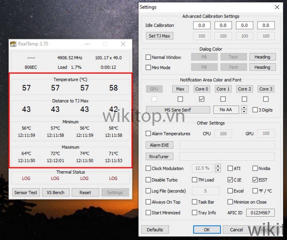This screenshot has height=240, width=287.
Task: Confirm settings with the OK button
Action: click(x=207, y=230)
